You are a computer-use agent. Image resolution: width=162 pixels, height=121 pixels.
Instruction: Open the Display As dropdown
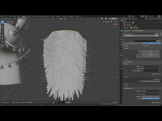point(151,91)
